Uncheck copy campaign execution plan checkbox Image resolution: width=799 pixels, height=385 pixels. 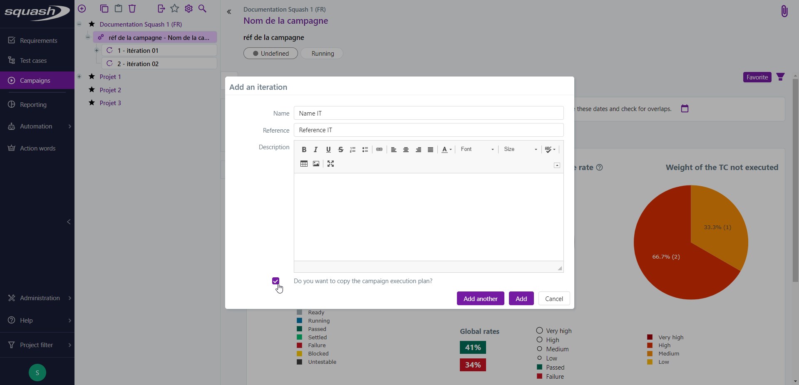[x=275, y=281]
